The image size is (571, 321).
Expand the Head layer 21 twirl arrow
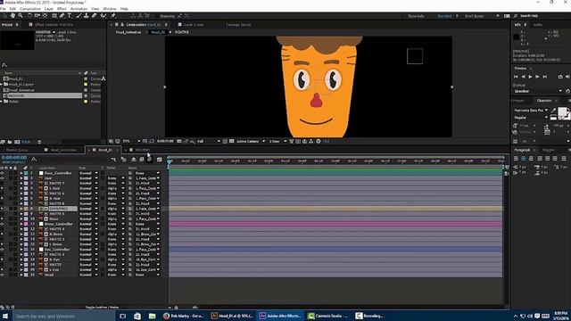click(21, 275)
